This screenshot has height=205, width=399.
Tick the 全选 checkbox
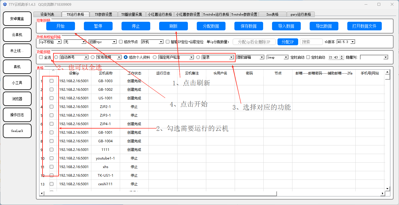click(x=41, y=57)
